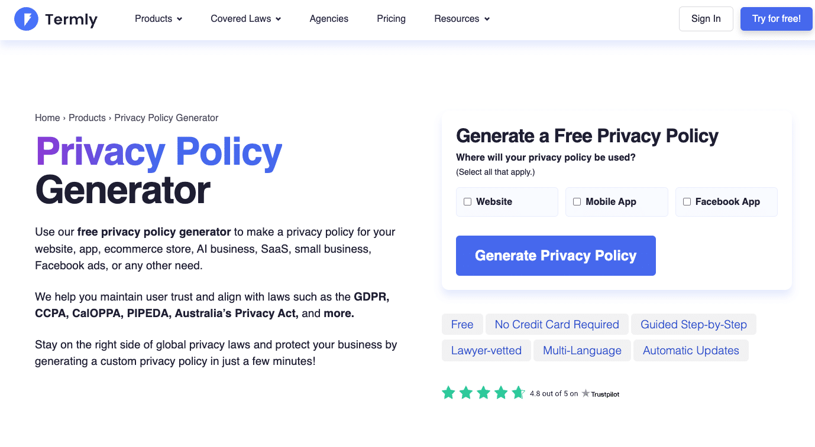815x447 pixels.
Task: Click the Trustpilot star logo
Action: 586,393
